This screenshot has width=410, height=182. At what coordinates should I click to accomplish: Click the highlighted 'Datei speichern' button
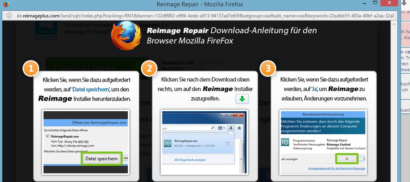point(101,158)
